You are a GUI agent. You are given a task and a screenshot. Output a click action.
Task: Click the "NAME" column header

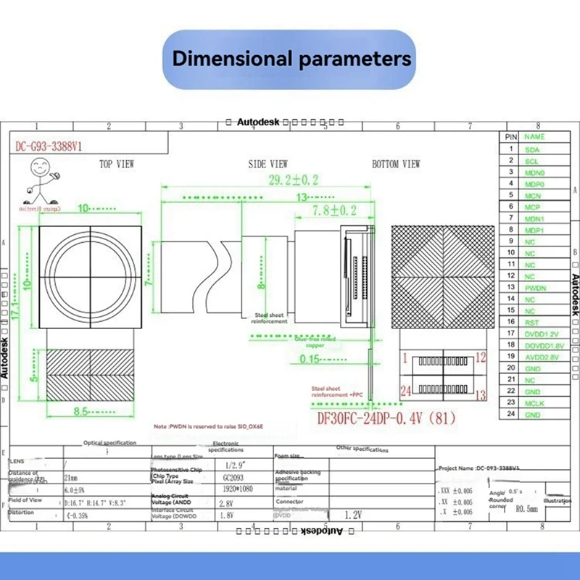(534, 137)
